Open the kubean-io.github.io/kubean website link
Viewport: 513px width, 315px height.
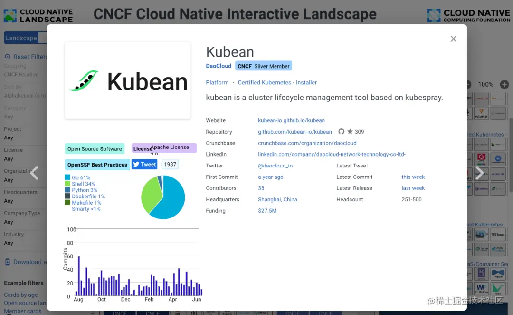(291, 121)
